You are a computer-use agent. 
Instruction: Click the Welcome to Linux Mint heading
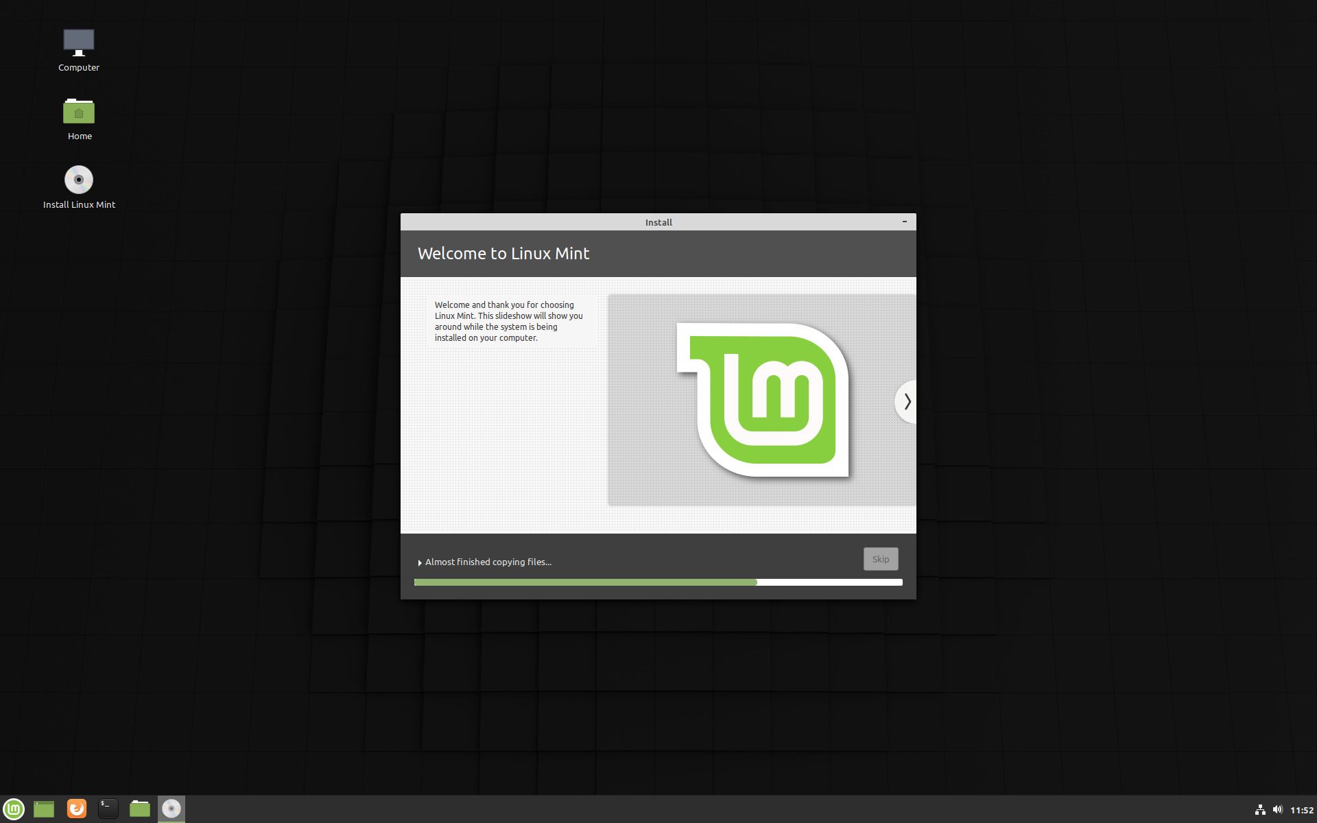(x=503, y=253)
